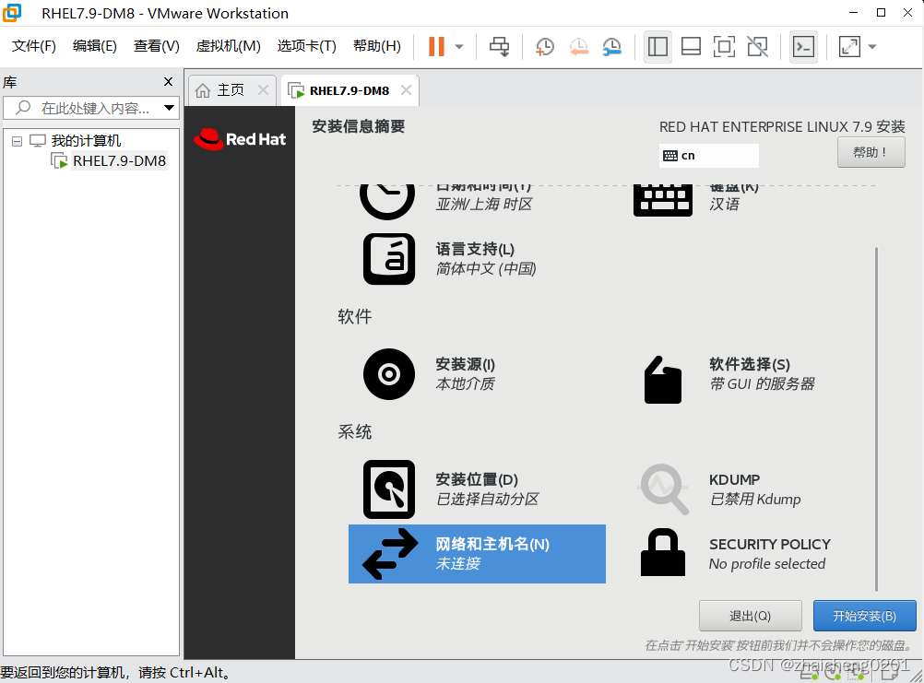Open 网络和主机名(N) settings
The image size is (924, 683).
477,554
